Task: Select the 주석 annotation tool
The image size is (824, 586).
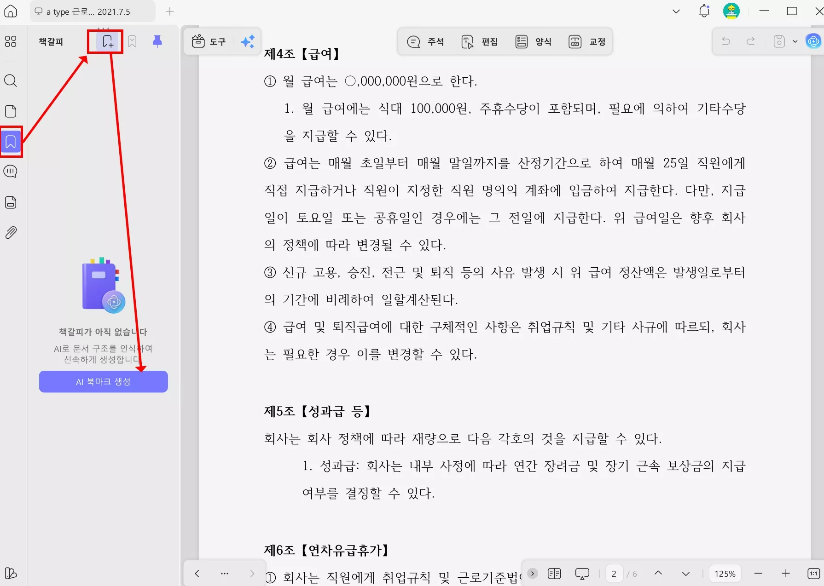Action: pos(425,41)
